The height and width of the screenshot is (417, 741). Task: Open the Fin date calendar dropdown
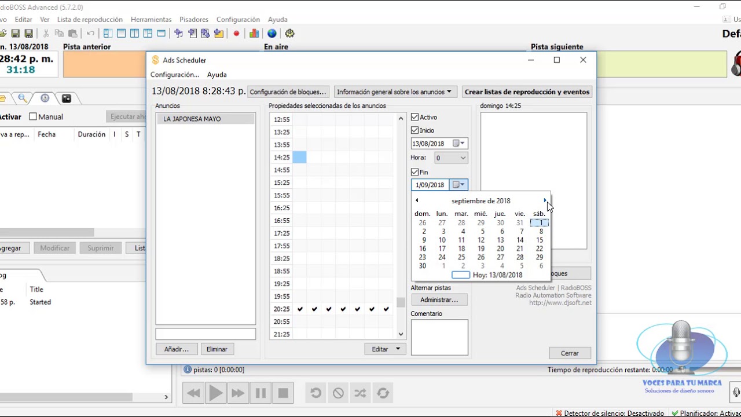[x=458, y=185]
